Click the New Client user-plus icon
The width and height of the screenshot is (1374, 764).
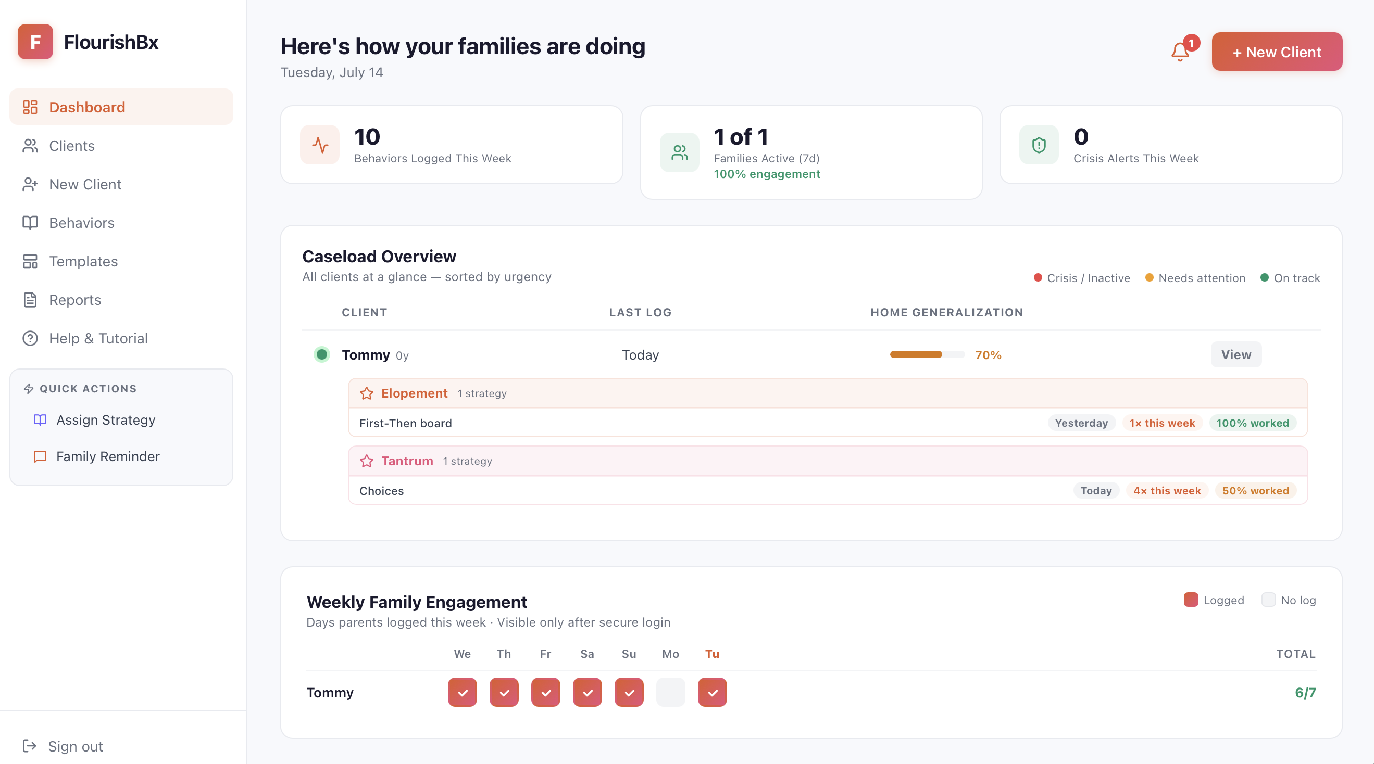(30, 184)
